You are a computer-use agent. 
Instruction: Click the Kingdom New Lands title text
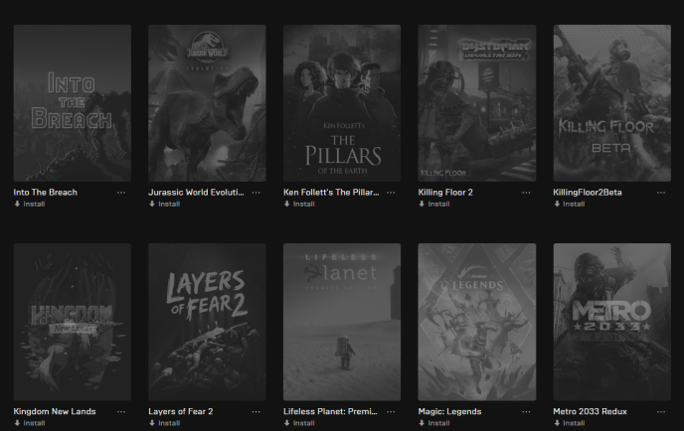pyautogui.click(x=55, y=411)
